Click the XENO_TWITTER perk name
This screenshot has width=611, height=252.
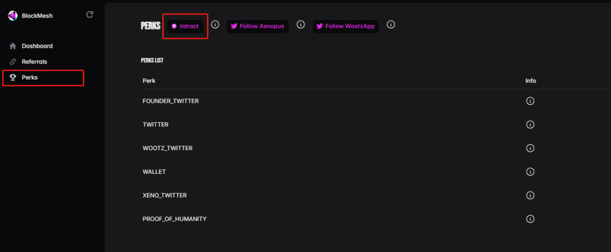[x=165, y=195]
